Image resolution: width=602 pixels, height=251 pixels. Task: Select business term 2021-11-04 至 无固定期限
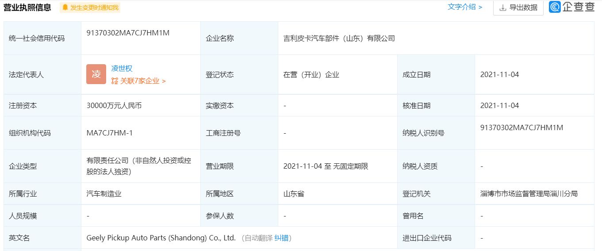tap(326, 166)
